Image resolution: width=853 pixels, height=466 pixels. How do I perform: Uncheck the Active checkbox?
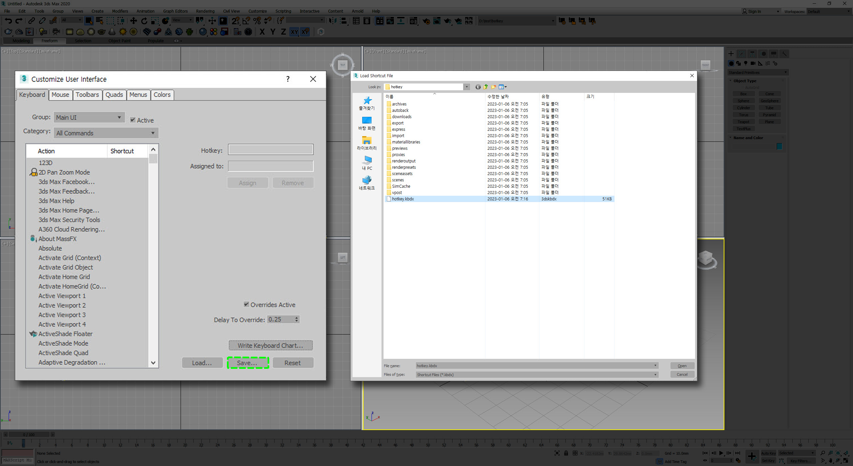(x=133, y=120)
